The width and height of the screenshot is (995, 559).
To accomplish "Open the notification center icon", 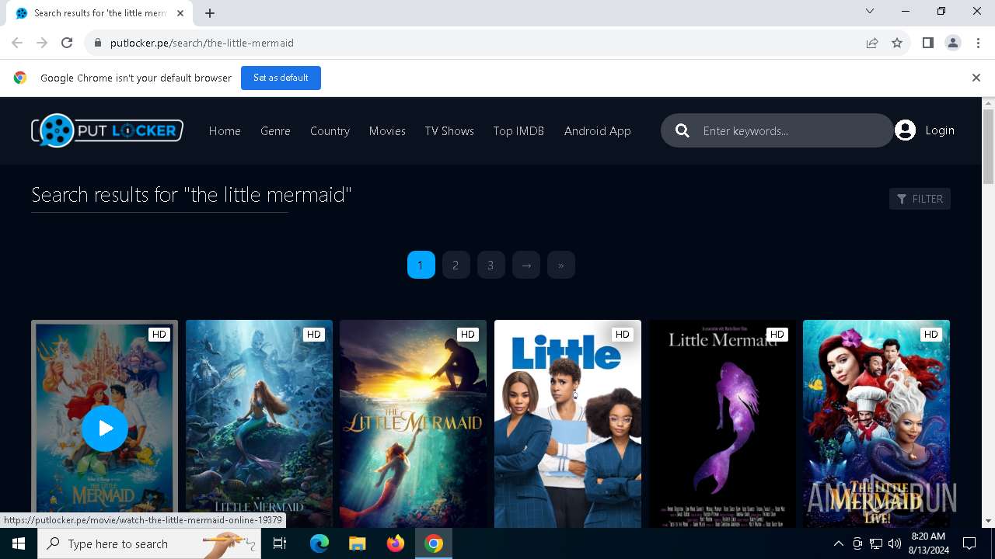I will click(969, 543).
